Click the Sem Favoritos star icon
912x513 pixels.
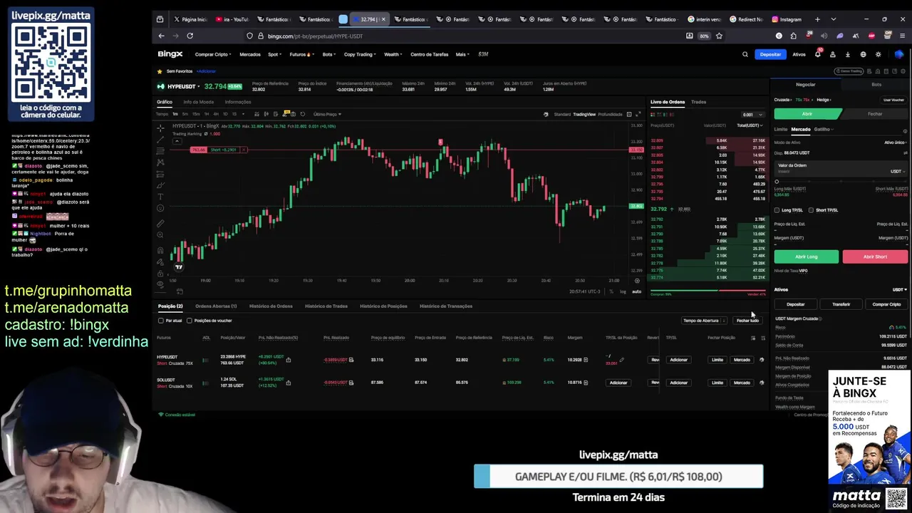(x=160, y=71)
